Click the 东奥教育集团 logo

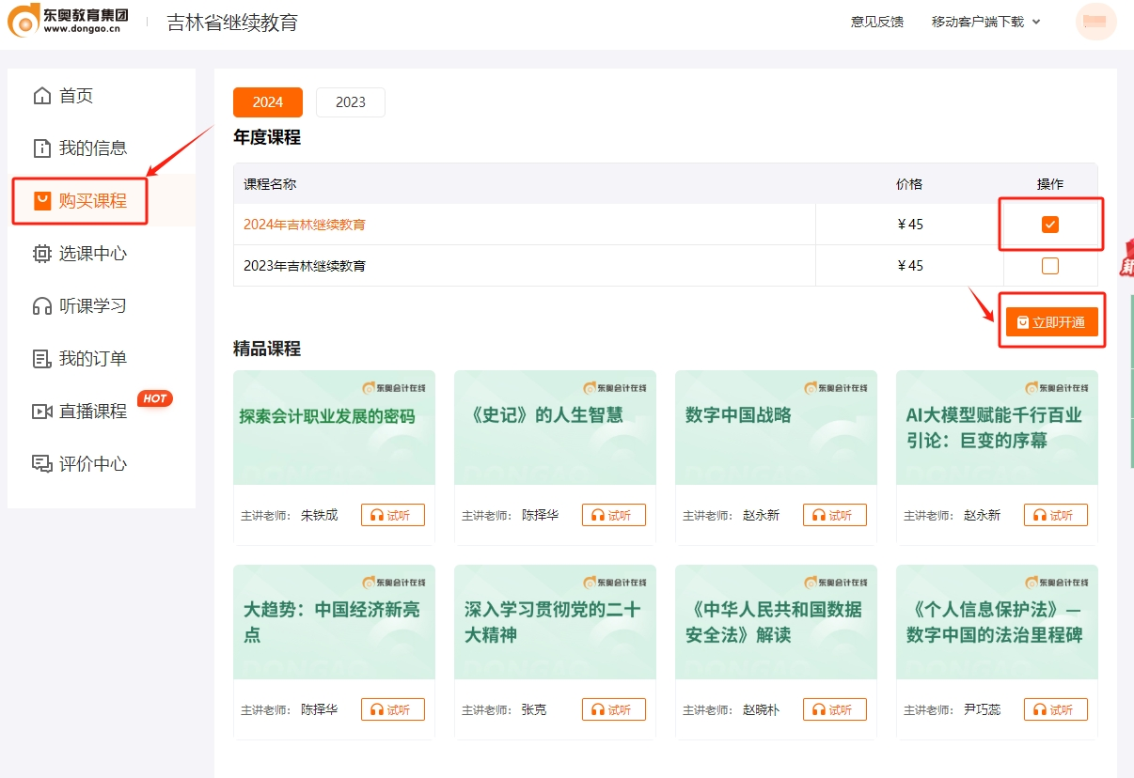(x=66, y=21)
